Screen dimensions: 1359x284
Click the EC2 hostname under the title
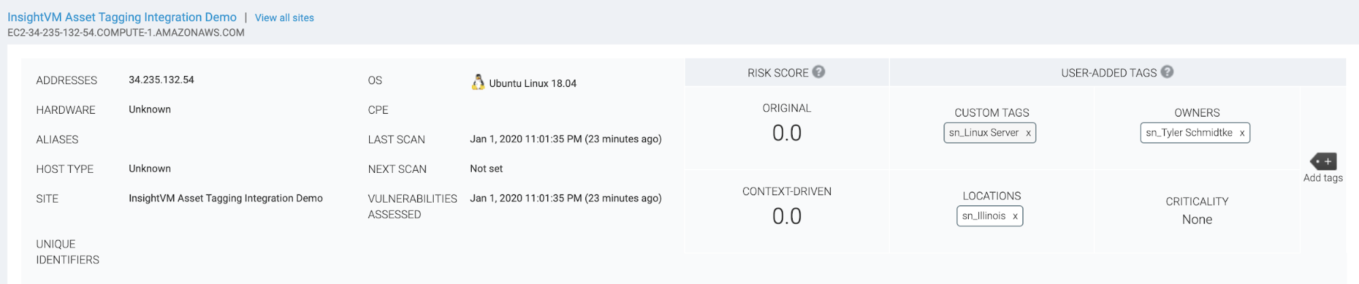pos(126,33)
